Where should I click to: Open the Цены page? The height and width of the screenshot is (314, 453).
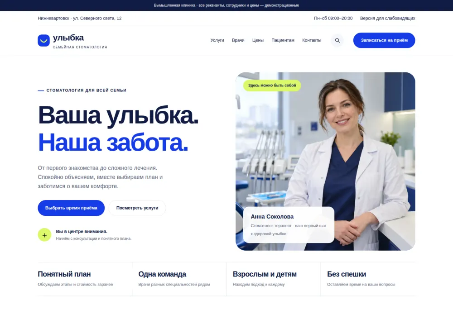(x=258, y=40)
